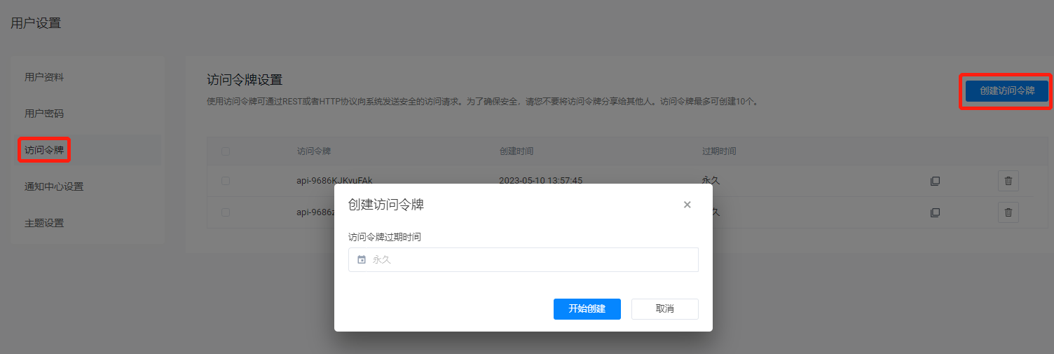This screenshot has height=354, width=1054.
Task: Open the 访问令牌过期时间 date picker
Action: coord(523,259)
